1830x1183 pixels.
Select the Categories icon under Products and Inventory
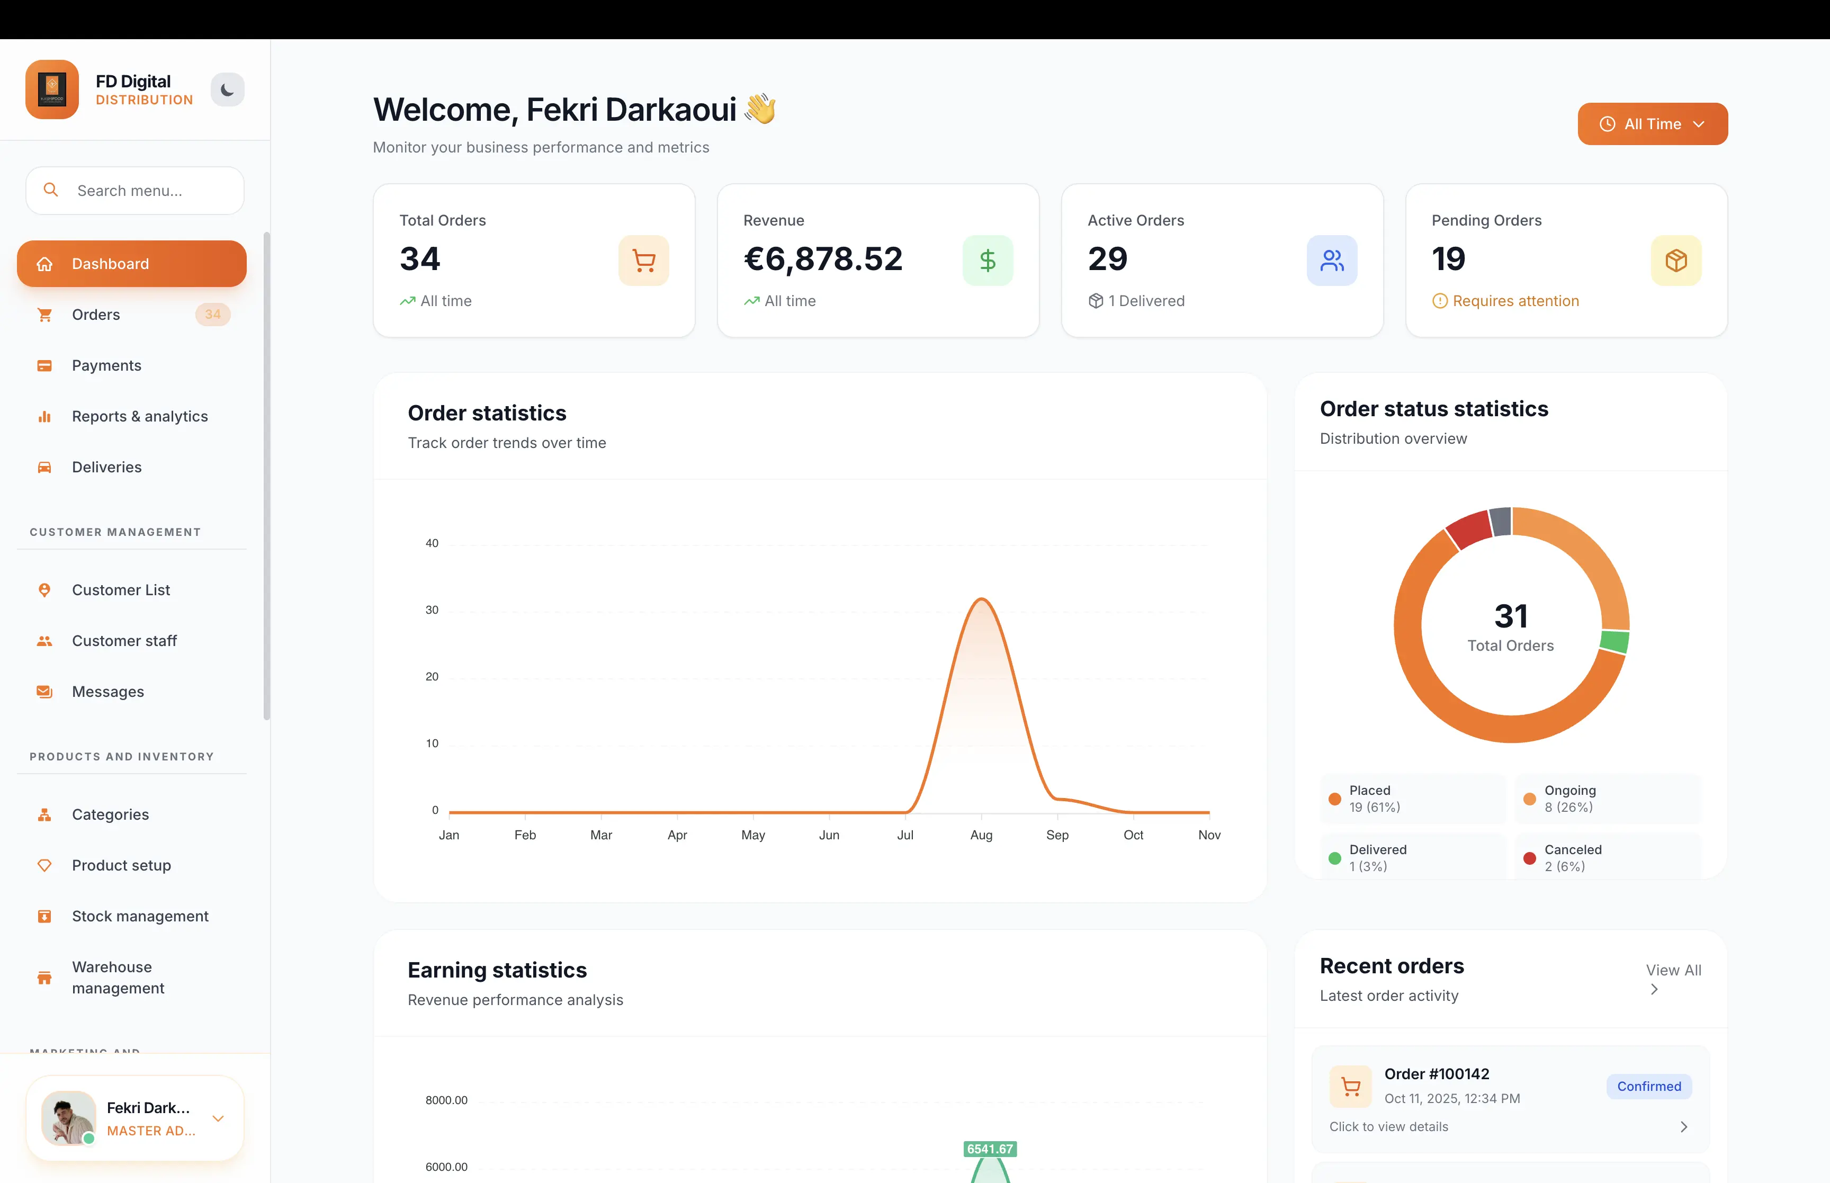(x=44, y=814)
